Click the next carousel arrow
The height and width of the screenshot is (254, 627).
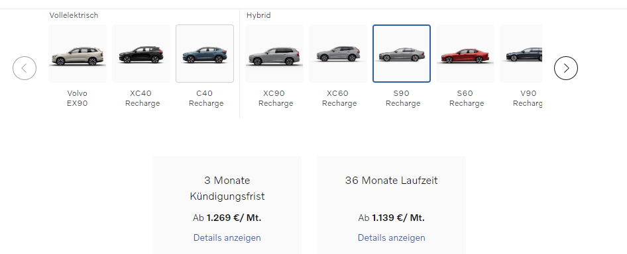click(x=566, y=68)
